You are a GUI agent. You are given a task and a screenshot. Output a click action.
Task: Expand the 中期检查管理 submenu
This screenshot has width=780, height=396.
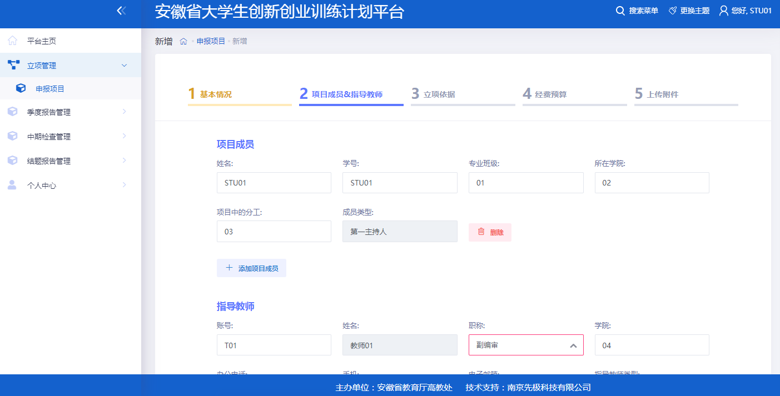[124, 136]
